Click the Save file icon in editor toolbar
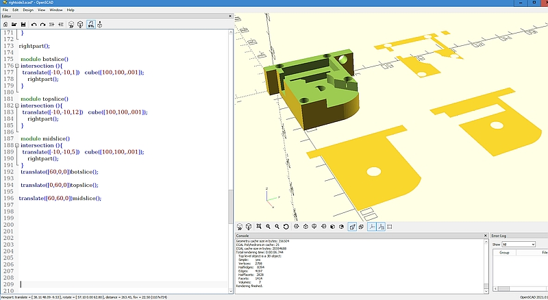Image resolution: width=548 pixels, height=300 pixels. point(23,24)
